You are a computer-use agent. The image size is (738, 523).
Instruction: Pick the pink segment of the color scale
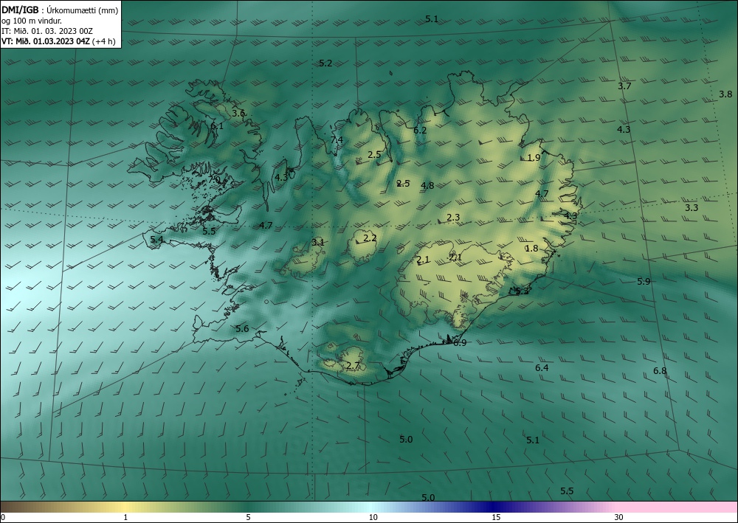click(677, 507)
